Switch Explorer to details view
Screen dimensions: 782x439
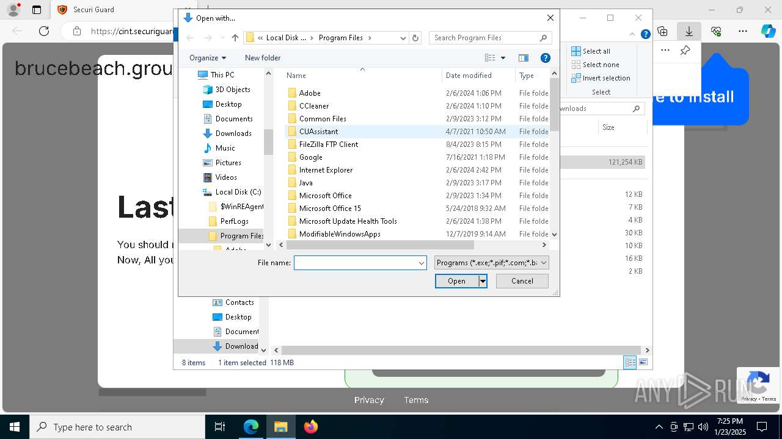pos(630,362)
